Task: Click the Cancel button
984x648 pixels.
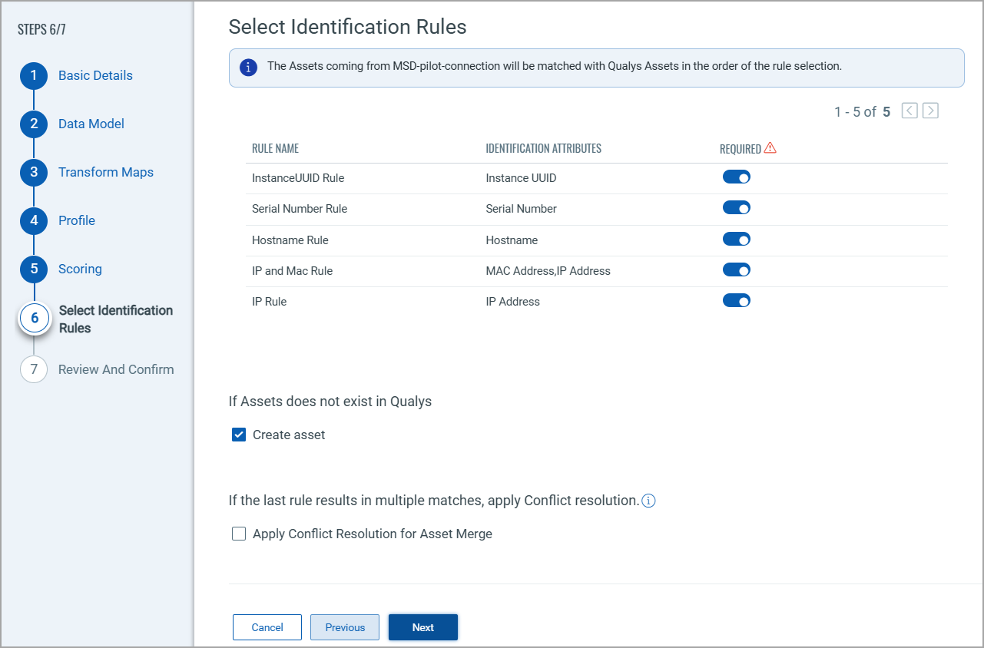Action: click(267, 627)
